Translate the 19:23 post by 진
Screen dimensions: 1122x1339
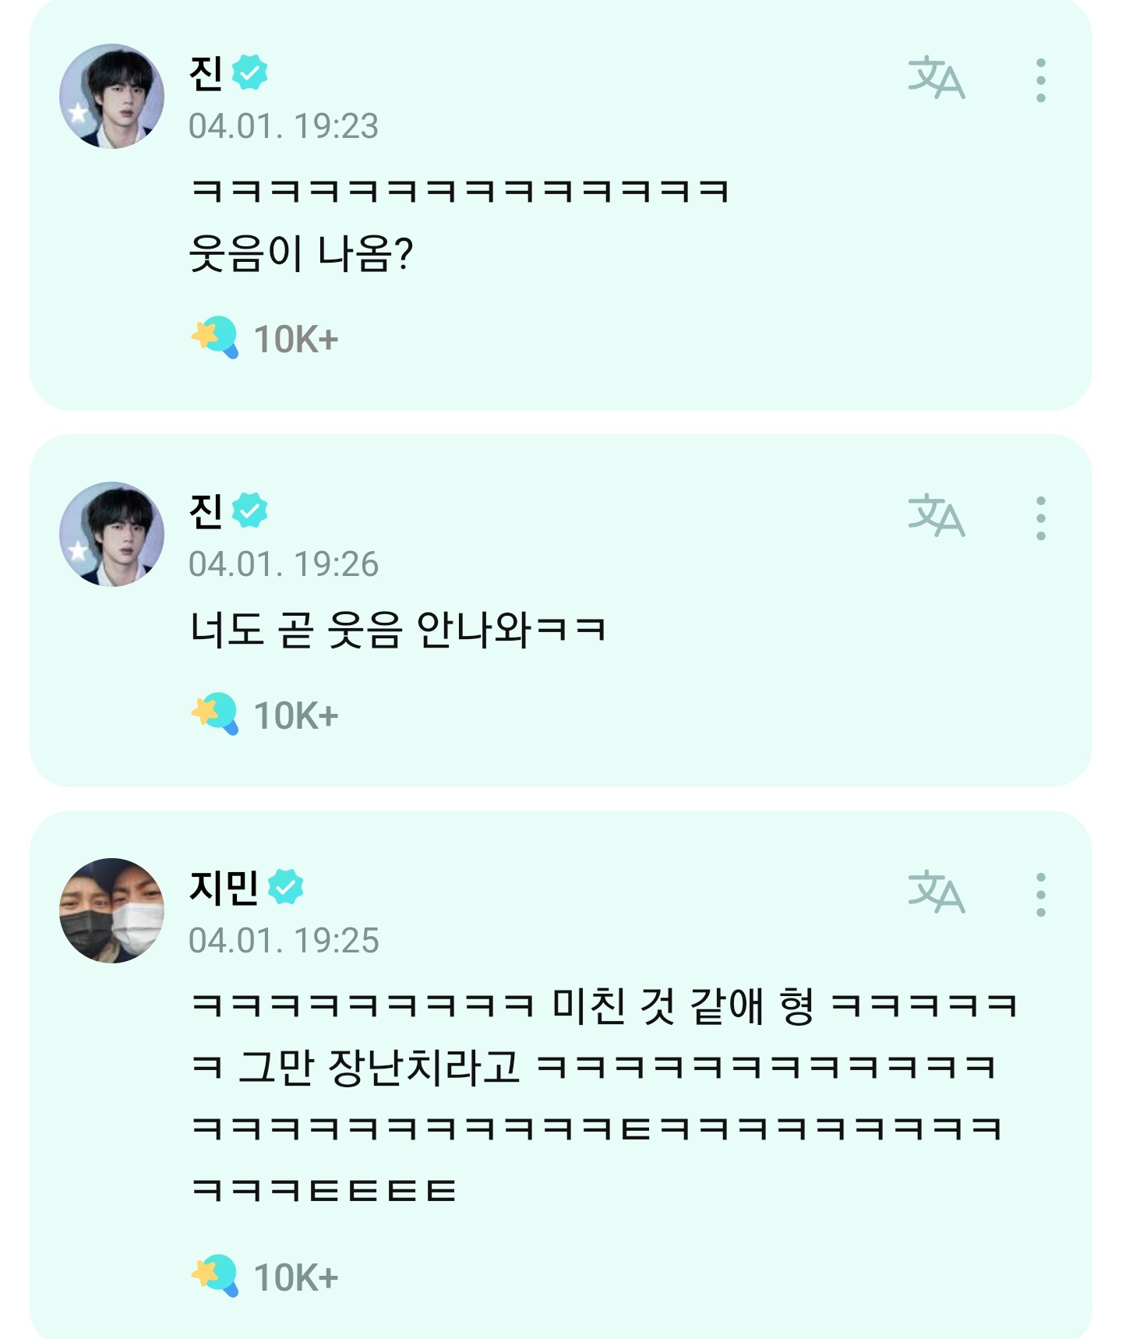936,78
